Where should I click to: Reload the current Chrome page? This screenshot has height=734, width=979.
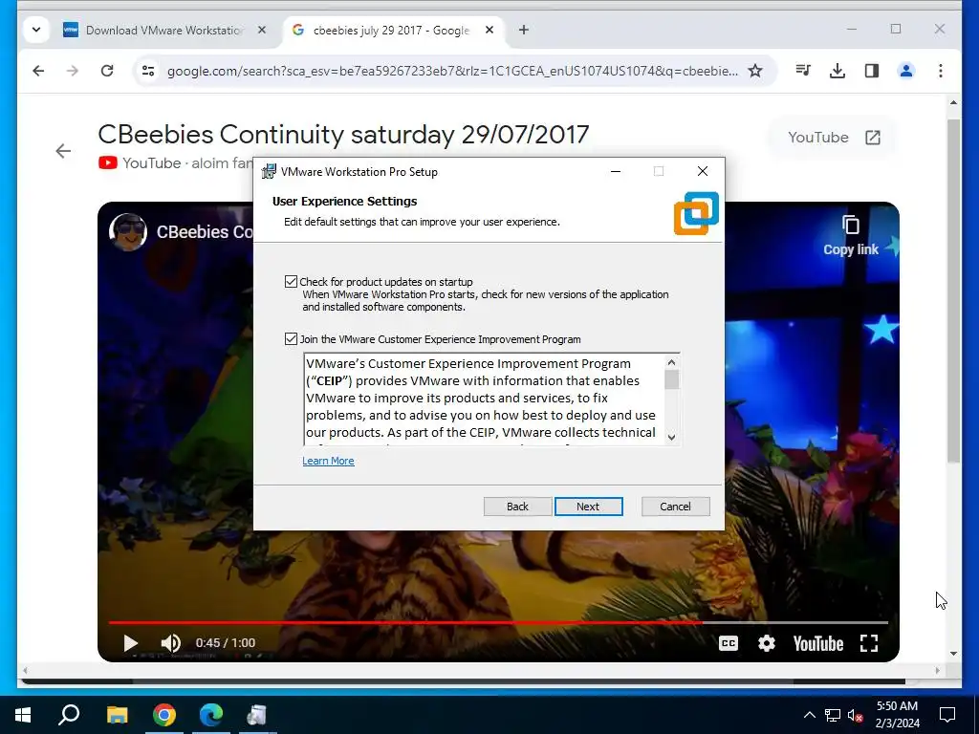pos(107,71)
